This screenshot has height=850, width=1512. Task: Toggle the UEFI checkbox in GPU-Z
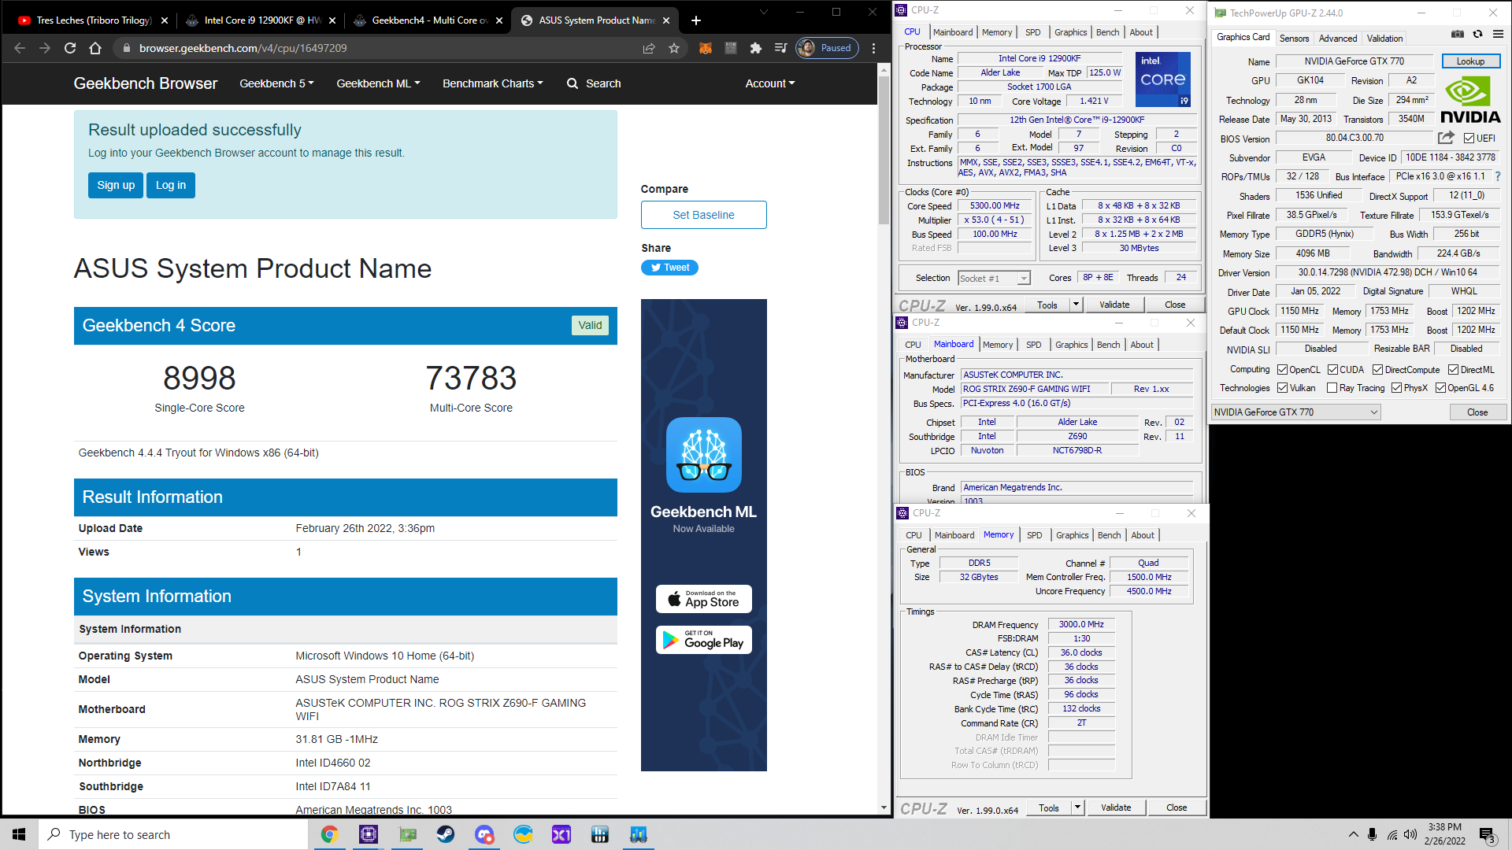click(1469, 139)
